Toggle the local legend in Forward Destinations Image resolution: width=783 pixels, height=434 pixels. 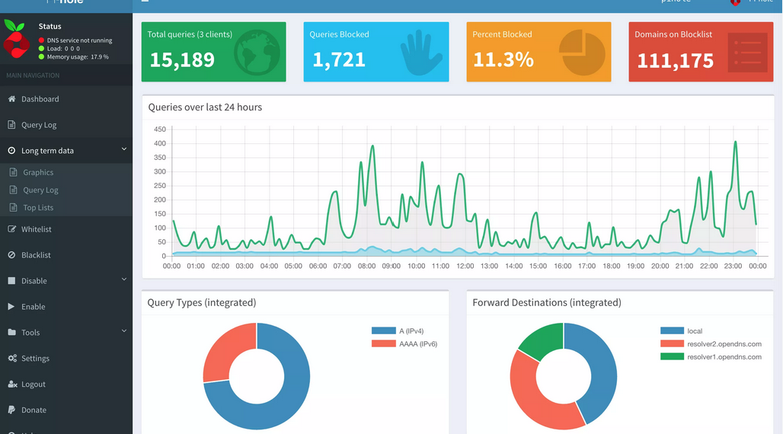[x=681, y=330]
